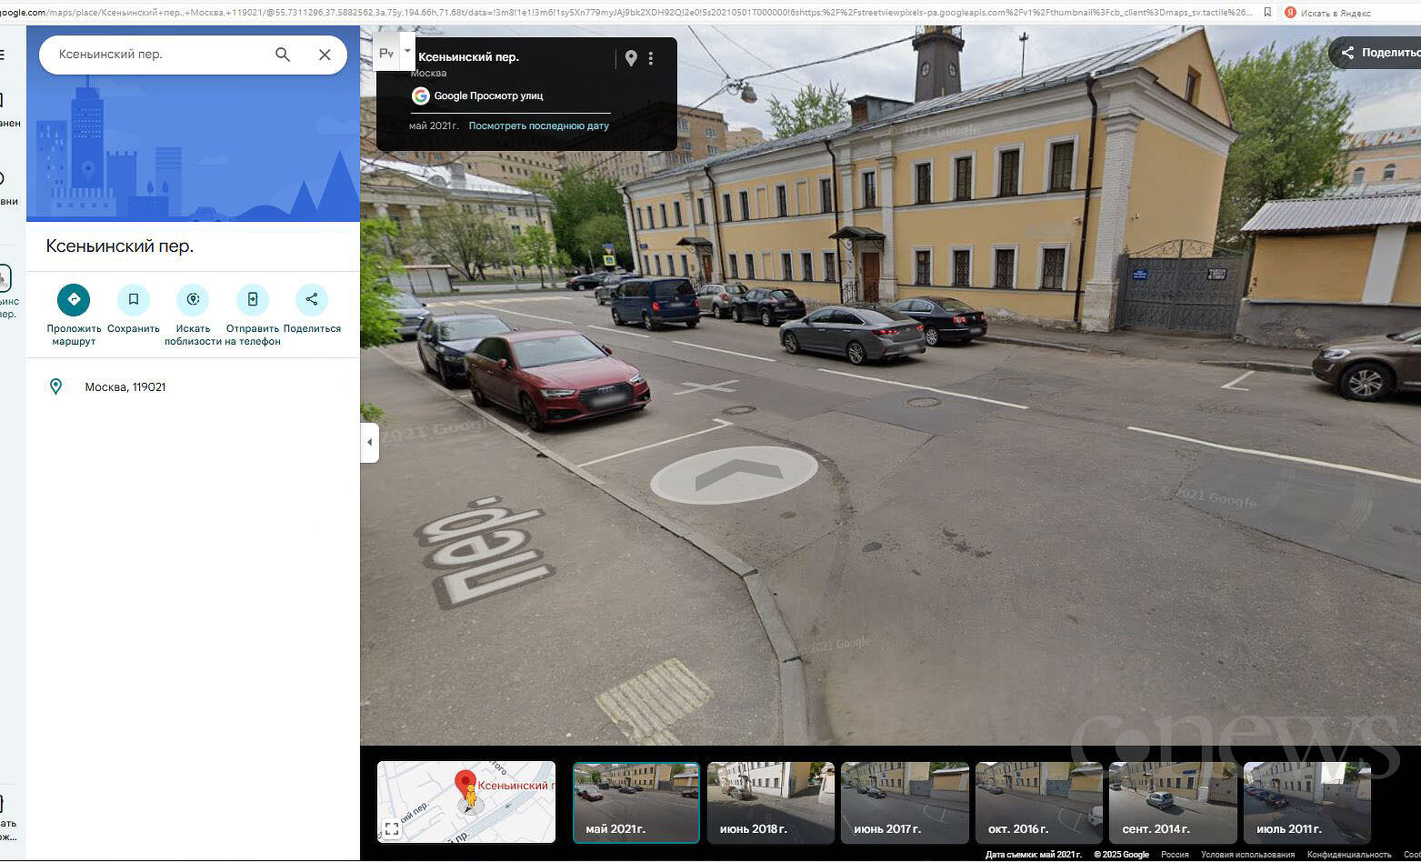
Task: Open the dropdown arrow next to Pv
Action: [407, 51]
